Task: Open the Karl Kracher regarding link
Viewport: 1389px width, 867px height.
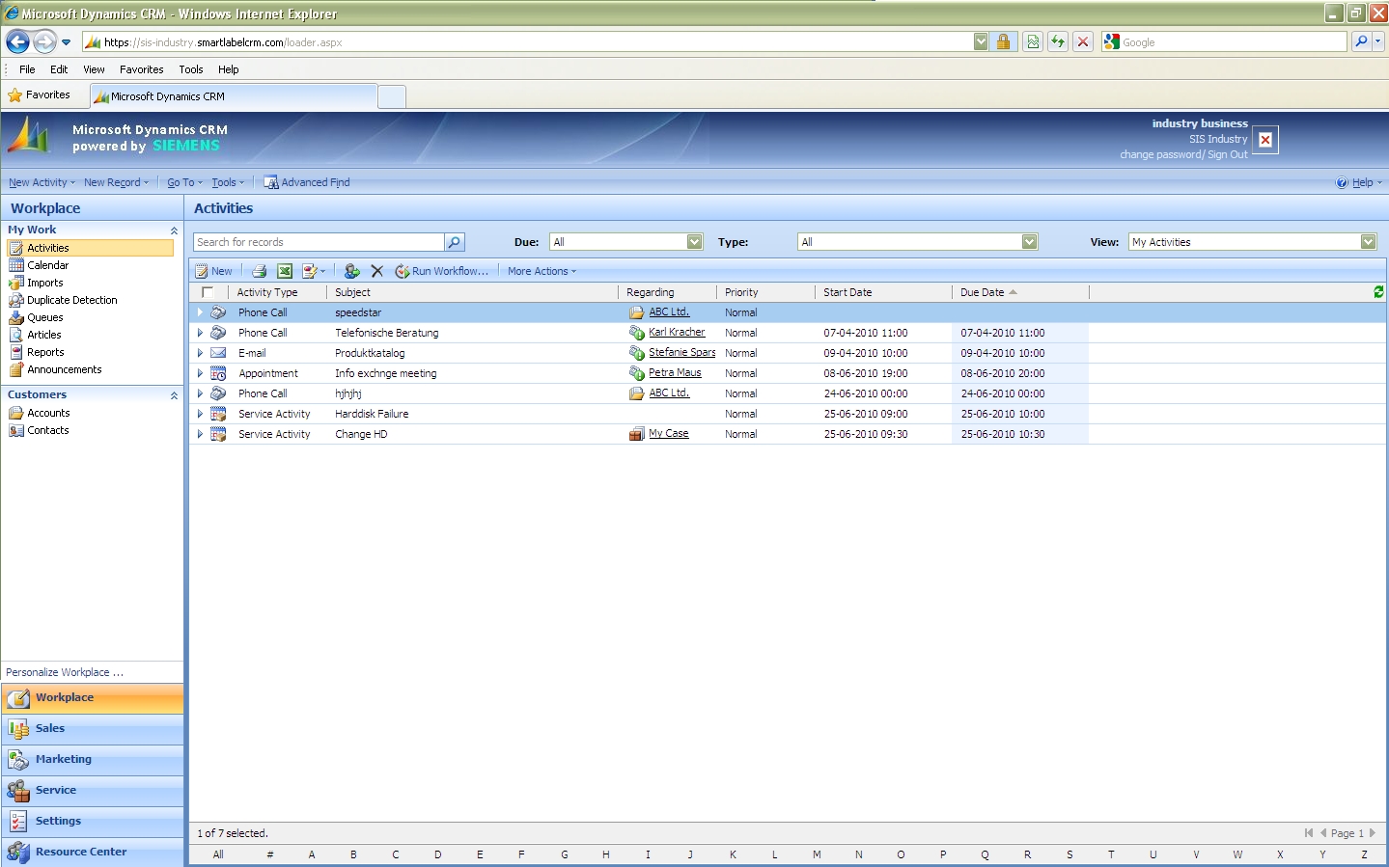Action: [x=677, y=332]
